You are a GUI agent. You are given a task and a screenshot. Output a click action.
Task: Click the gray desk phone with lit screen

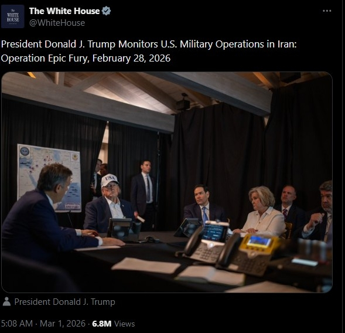204,243
